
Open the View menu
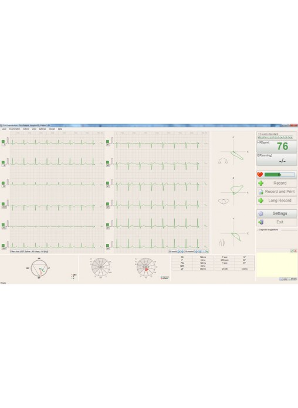tap(34, 129)
